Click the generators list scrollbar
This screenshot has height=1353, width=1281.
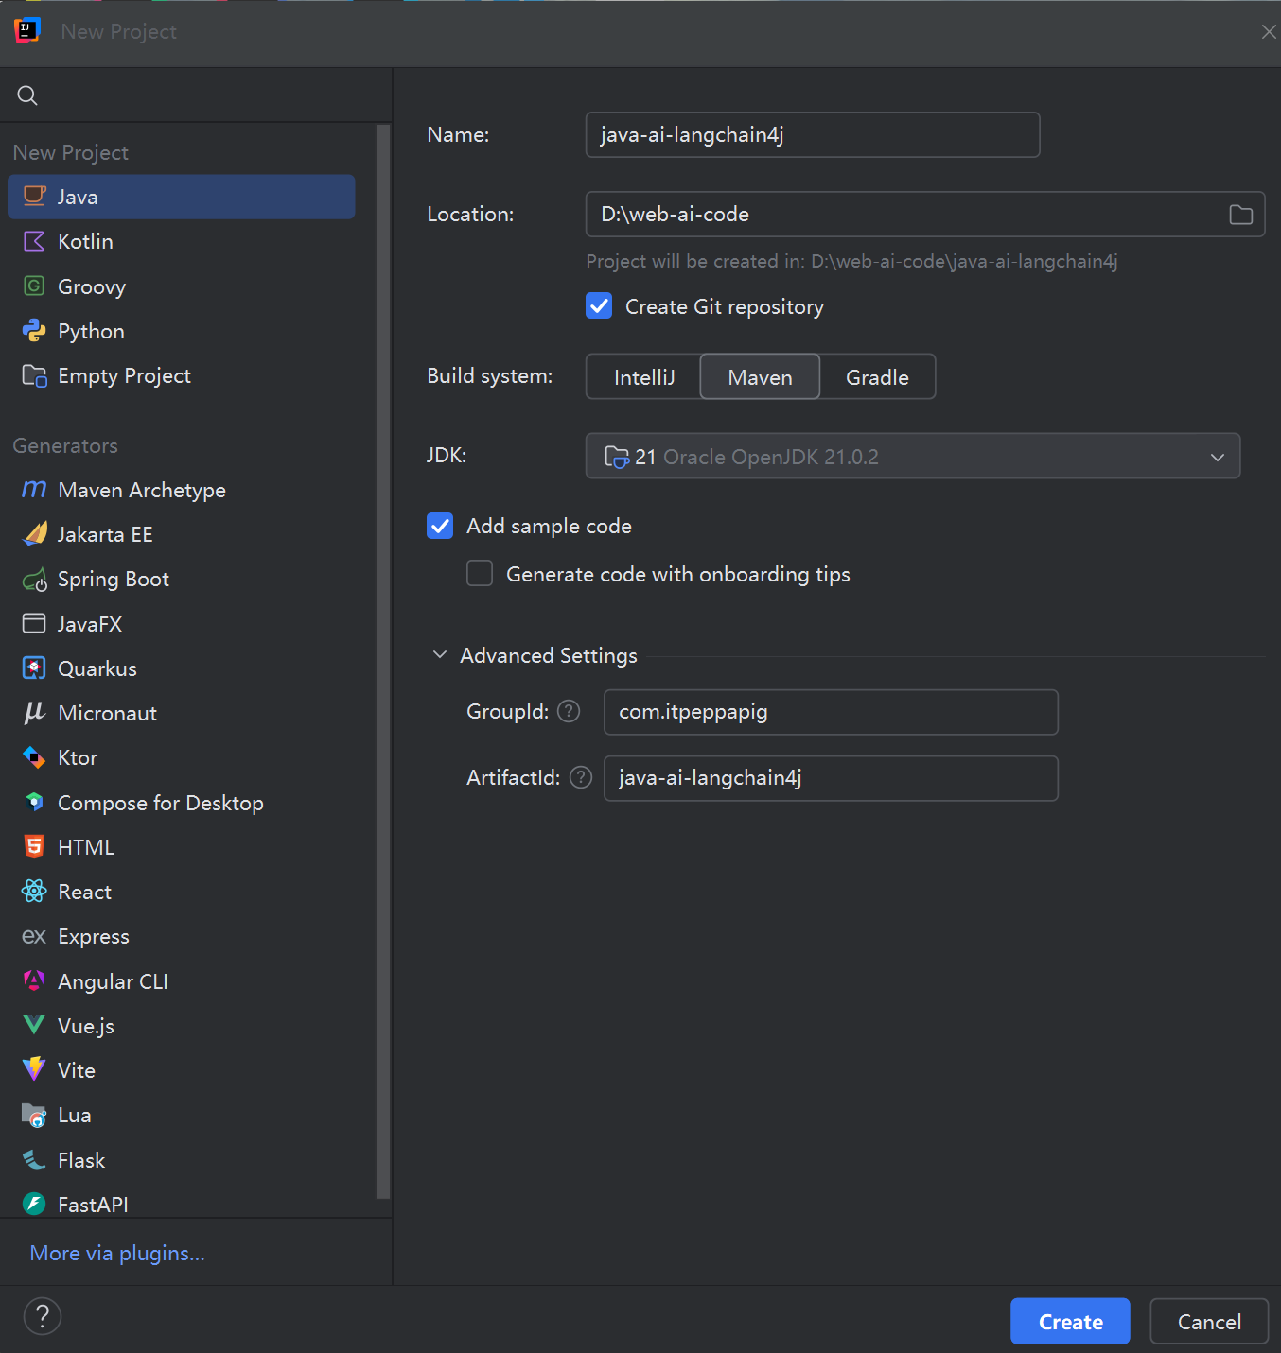[x=383, y=662]
